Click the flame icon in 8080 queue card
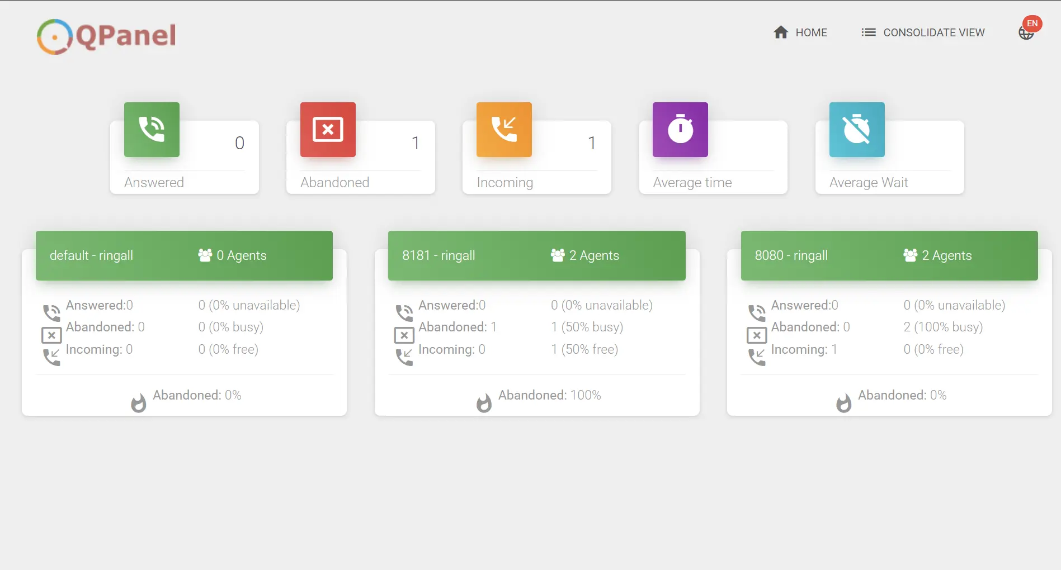The image size is (1061, 570). (x=843, y=402)
